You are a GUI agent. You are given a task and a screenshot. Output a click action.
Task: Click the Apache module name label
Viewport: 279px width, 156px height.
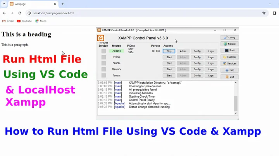(x=117, y=51)
